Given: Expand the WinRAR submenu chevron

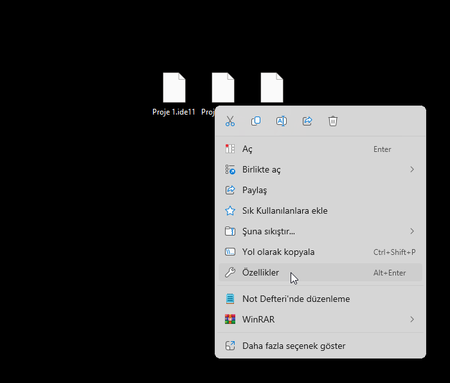Looking at the screenshot, I should [412, 319].
